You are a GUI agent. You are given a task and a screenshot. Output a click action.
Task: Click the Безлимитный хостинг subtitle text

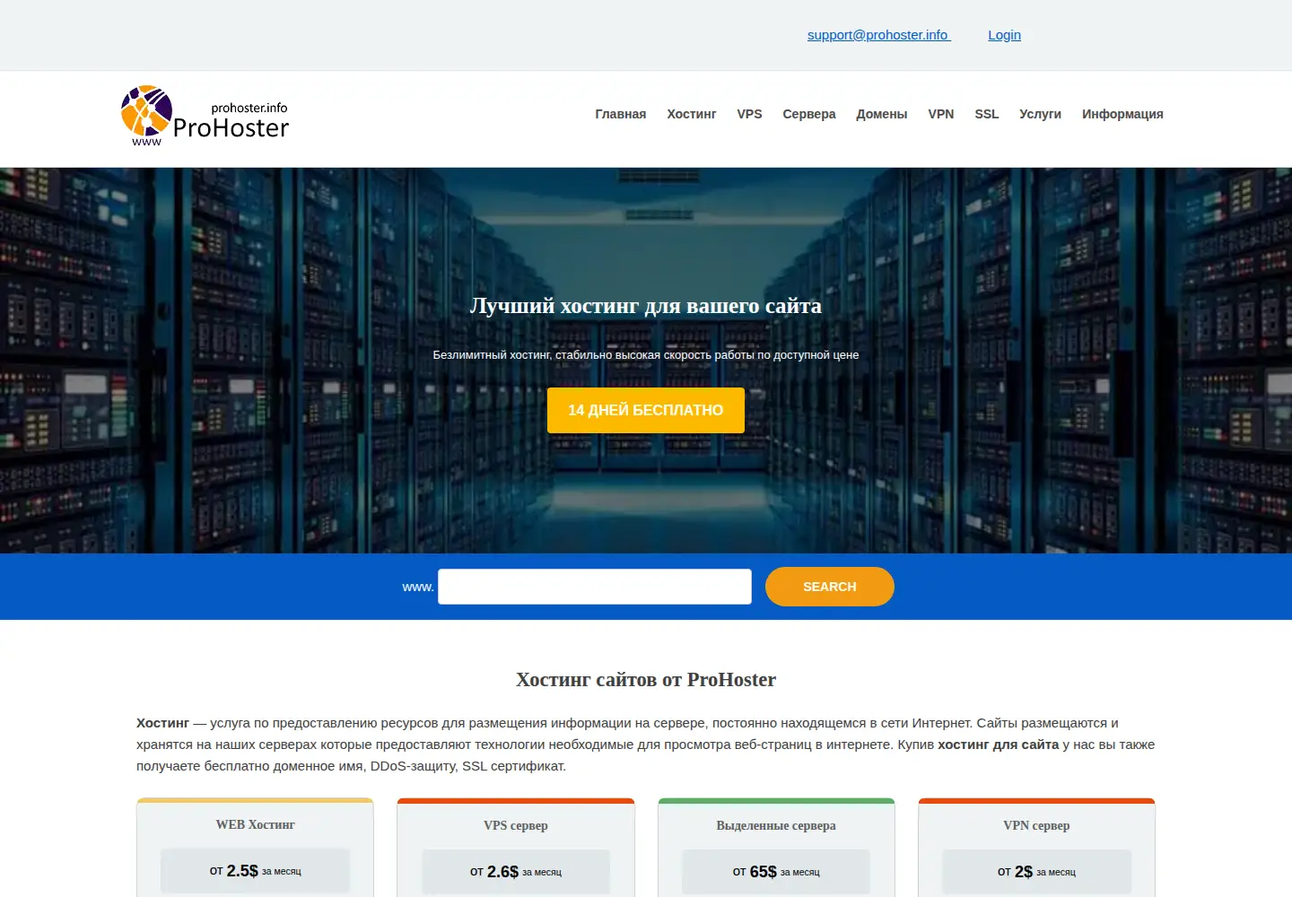[646, 355]
